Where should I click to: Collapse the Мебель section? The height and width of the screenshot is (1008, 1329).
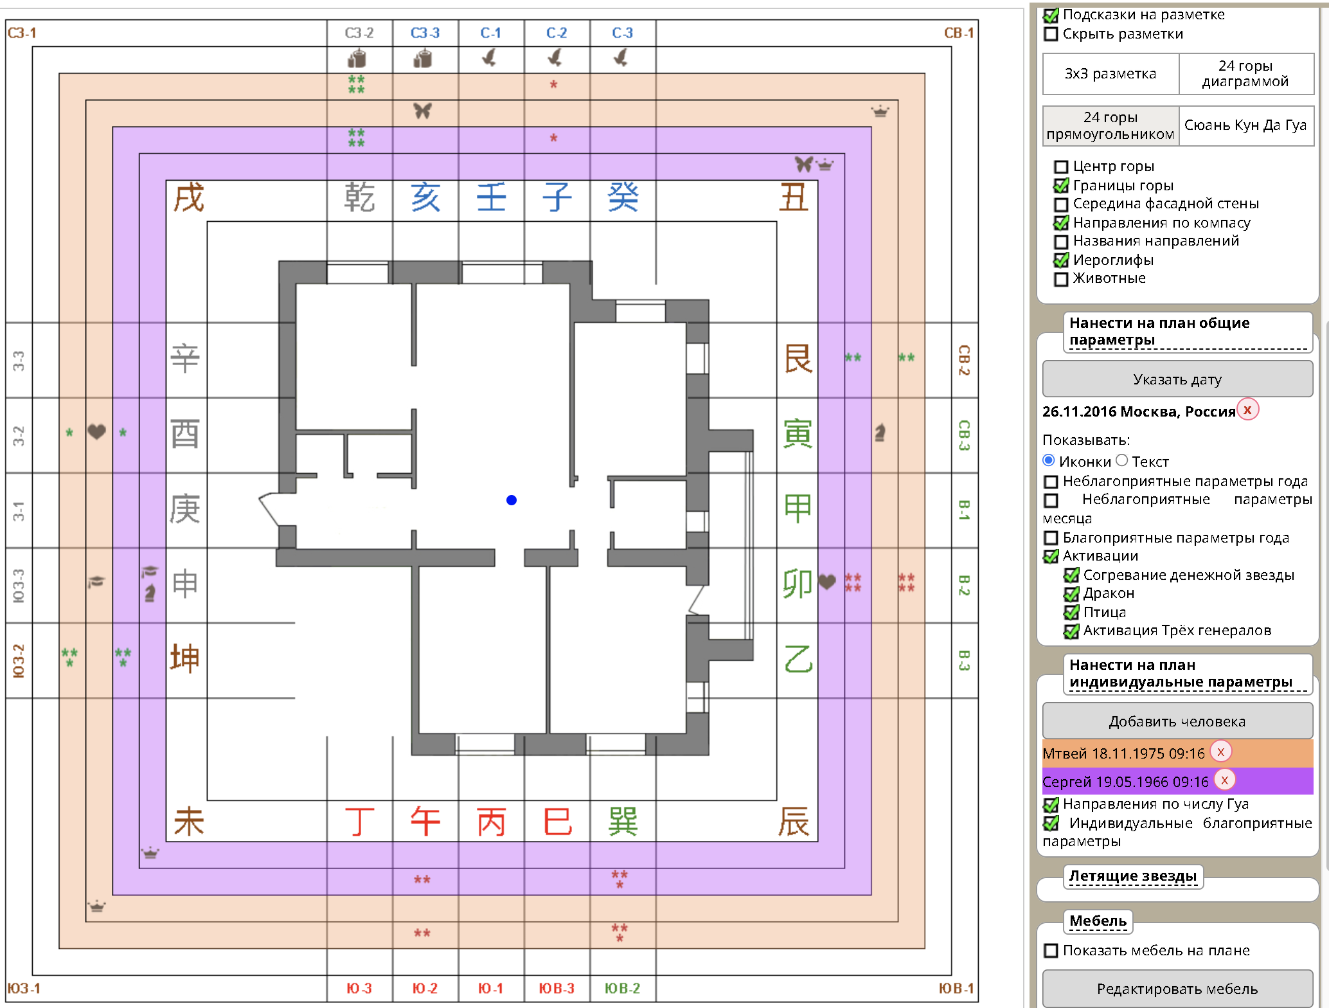point(1098,921)
